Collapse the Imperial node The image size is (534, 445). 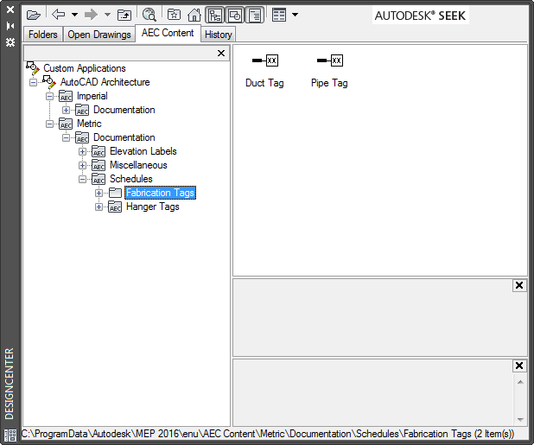(x=49, y=97)
